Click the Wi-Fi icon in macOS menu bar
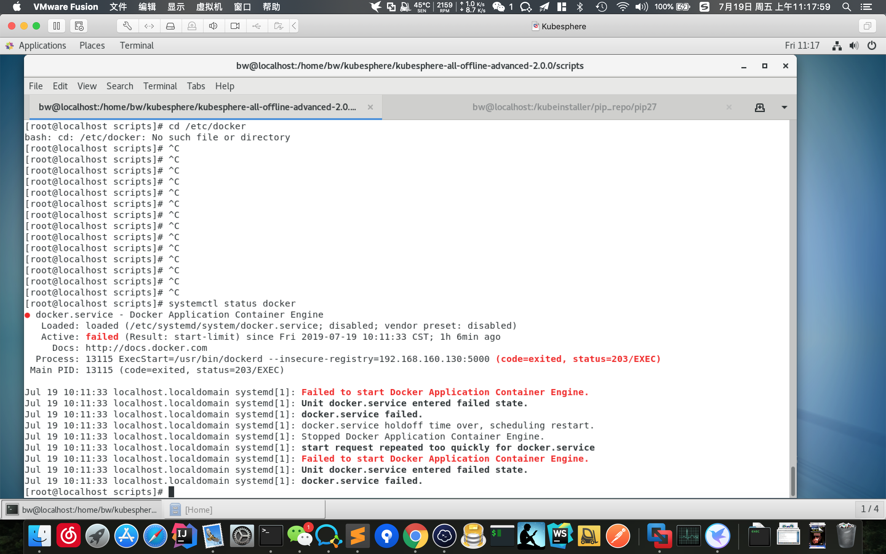 [622, 6]
